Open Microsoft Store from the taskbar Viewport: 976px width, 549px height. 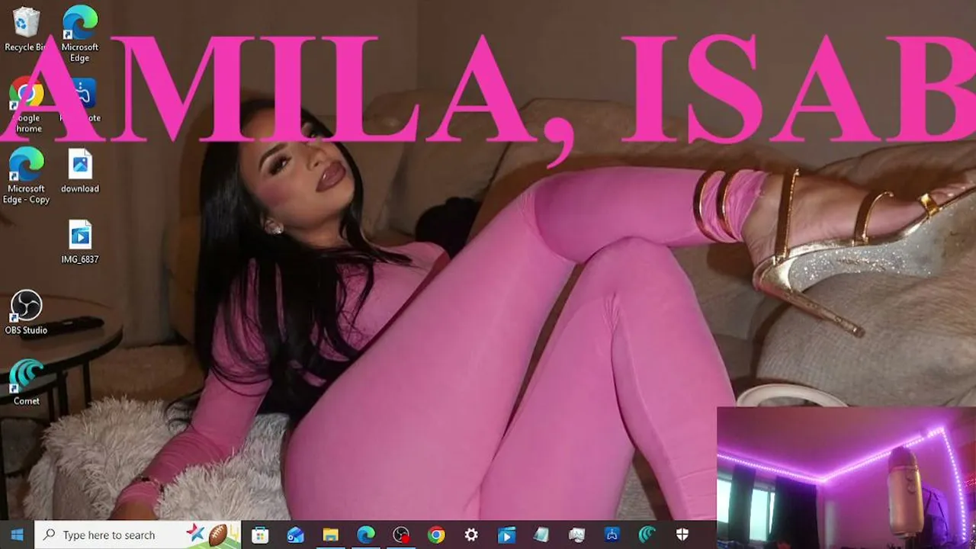260,535
